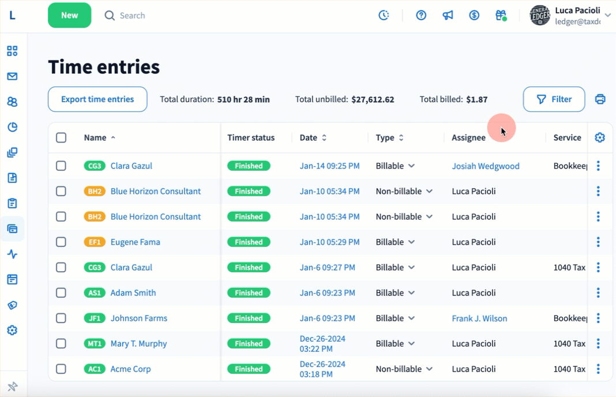Expand the Luca Pacioli account menu

(x=607, y=16)
